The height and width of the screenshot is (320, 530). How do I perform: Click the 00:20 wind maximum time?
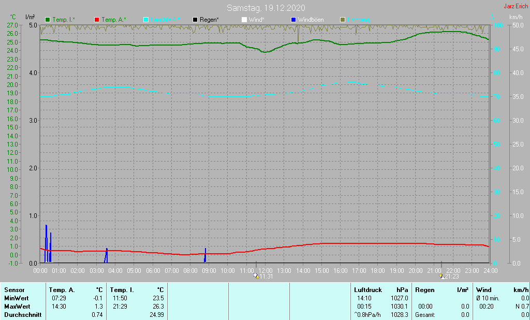[487, 307]
